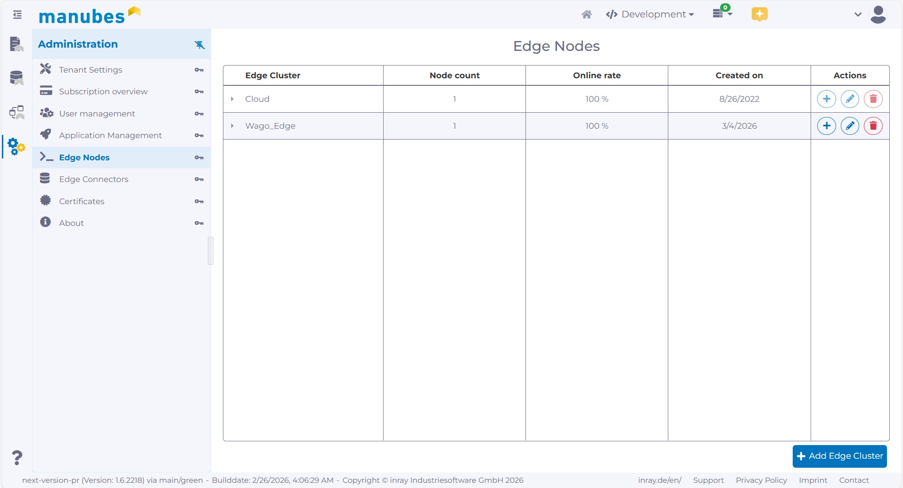Expand the Wago_Edge cluster row
Viewport: 903px width, 488px height.
click(232, 125)
